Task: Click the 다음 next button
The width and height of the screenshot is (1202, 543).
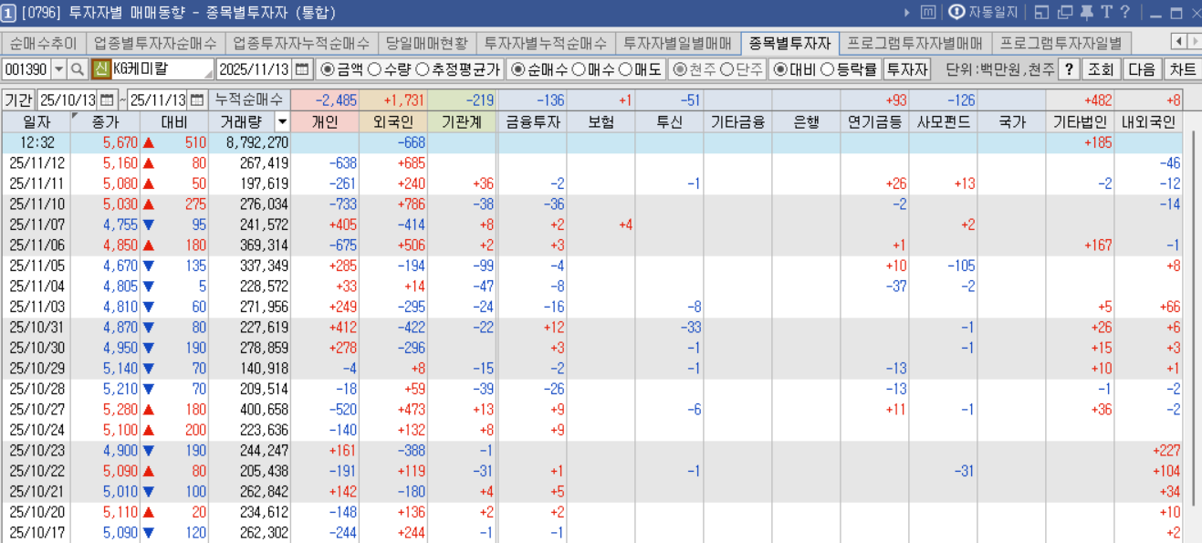Action: [1142, 69]
